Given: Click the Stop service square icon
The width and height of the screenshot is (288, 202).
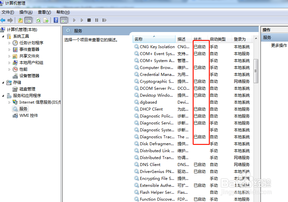Looking at the screenshot, I should (89, 20).
